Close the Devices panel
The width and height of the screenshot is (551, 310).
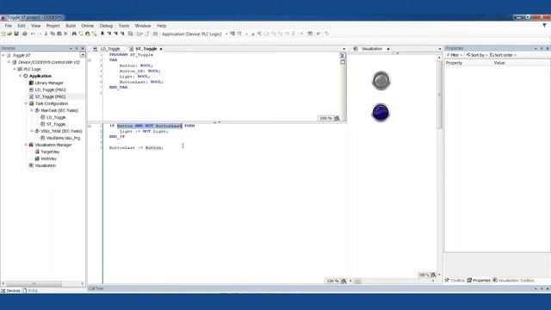pos(83,48)
